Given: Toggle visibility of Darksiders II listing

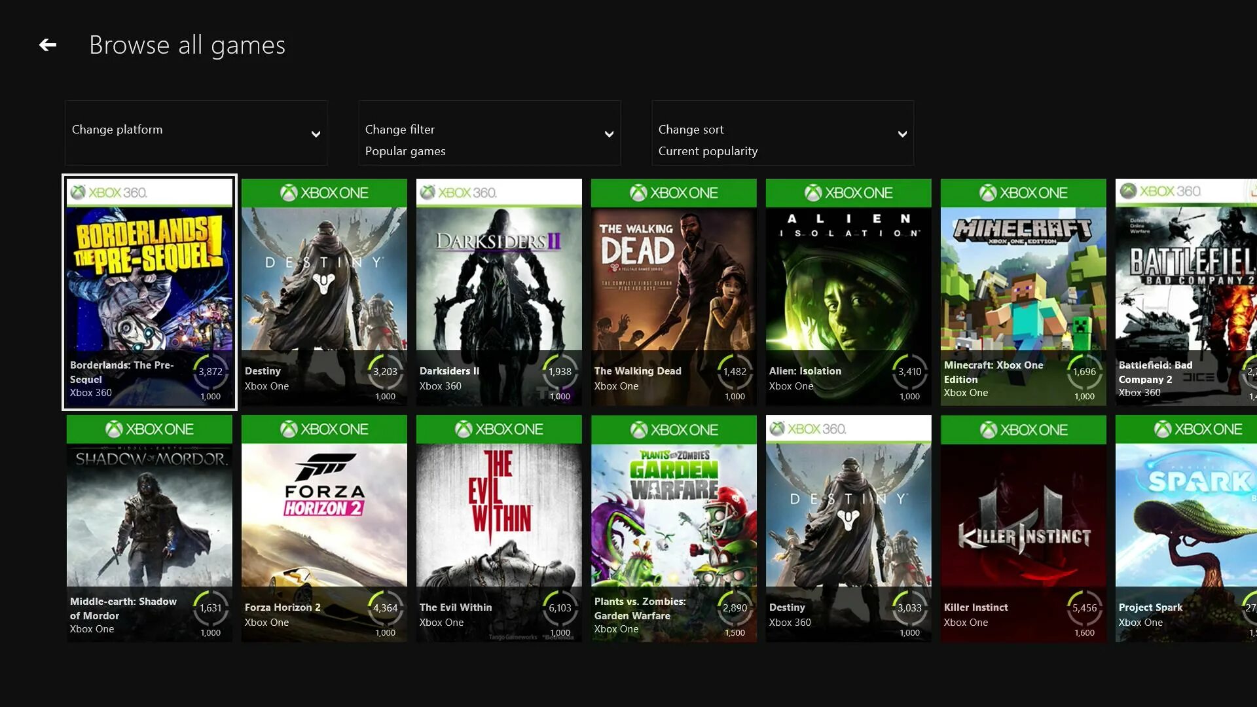Looking at the screenshot, I should (x=499, y=292).
